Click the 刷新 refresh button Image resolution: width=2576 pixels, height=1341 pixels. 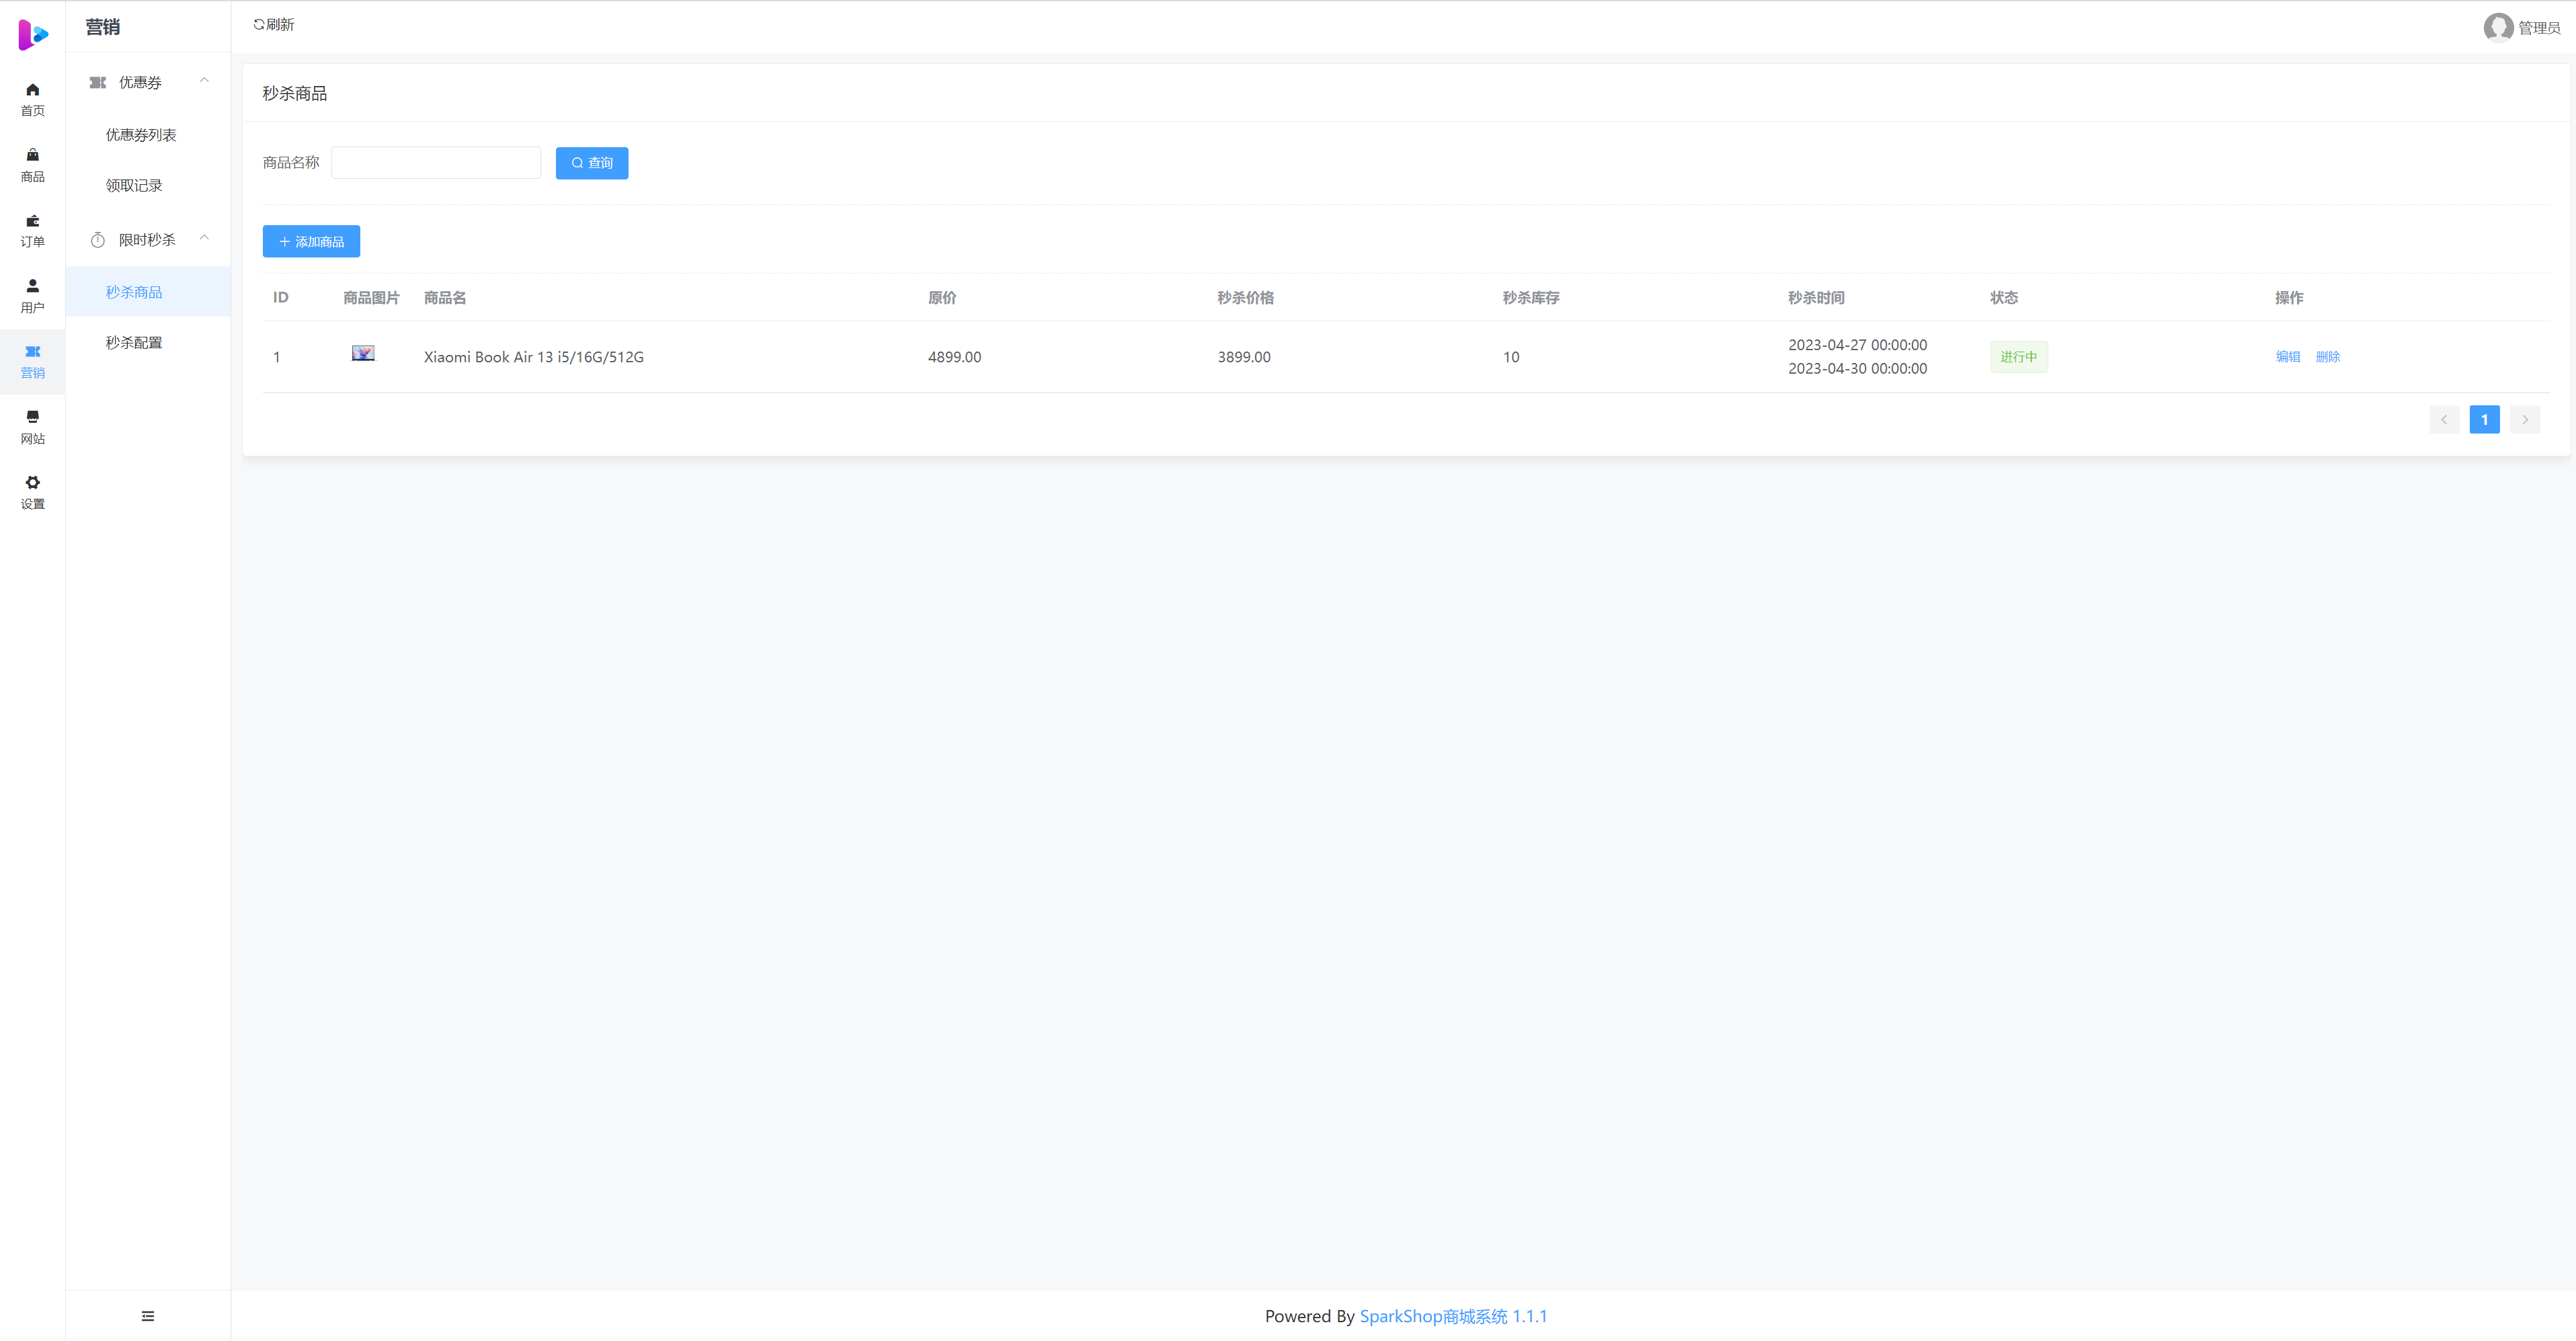point(273,24)
